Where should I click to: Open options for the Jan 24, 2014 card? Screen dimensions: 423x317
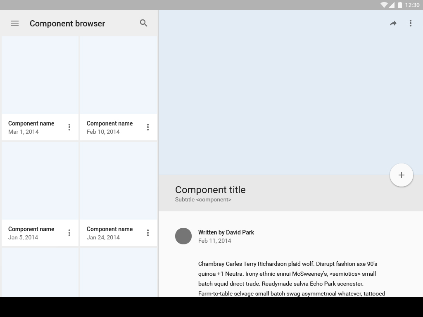coord(148,233)
